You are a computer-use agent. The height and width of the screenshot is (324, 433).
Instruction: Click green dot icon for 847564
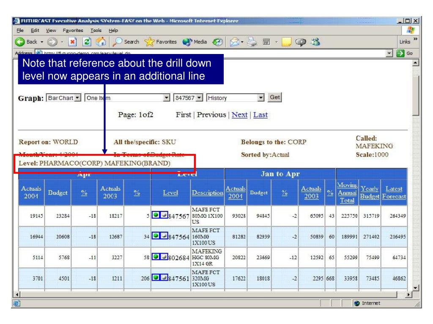[x=156, y=235]
